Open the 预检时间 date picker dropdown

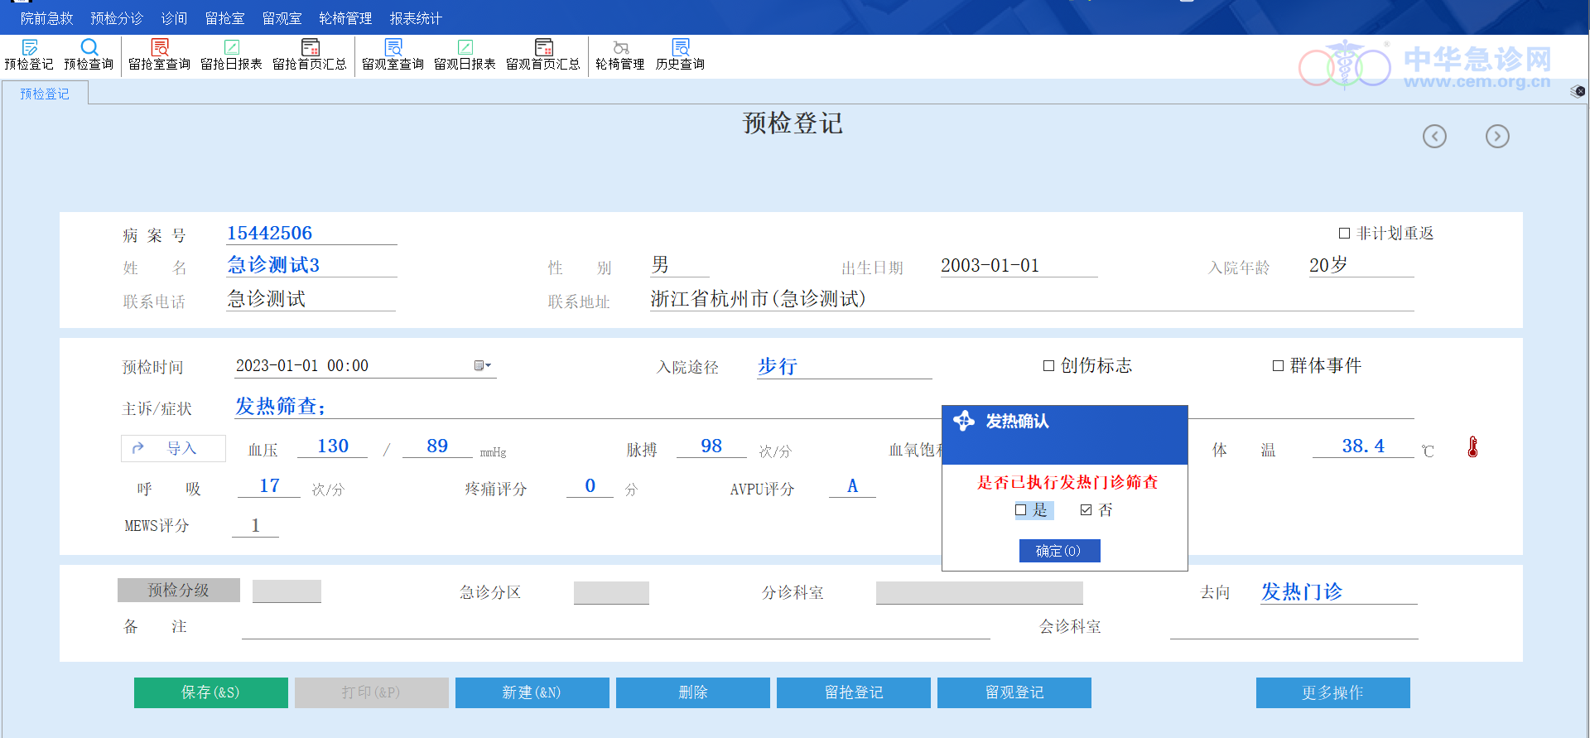point(482,365)
